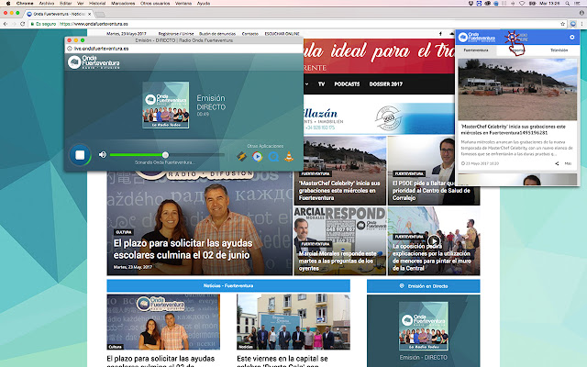Open the Marcadores menu
Image resolution: width=587 pixels, height=367 pixels.
123,3
